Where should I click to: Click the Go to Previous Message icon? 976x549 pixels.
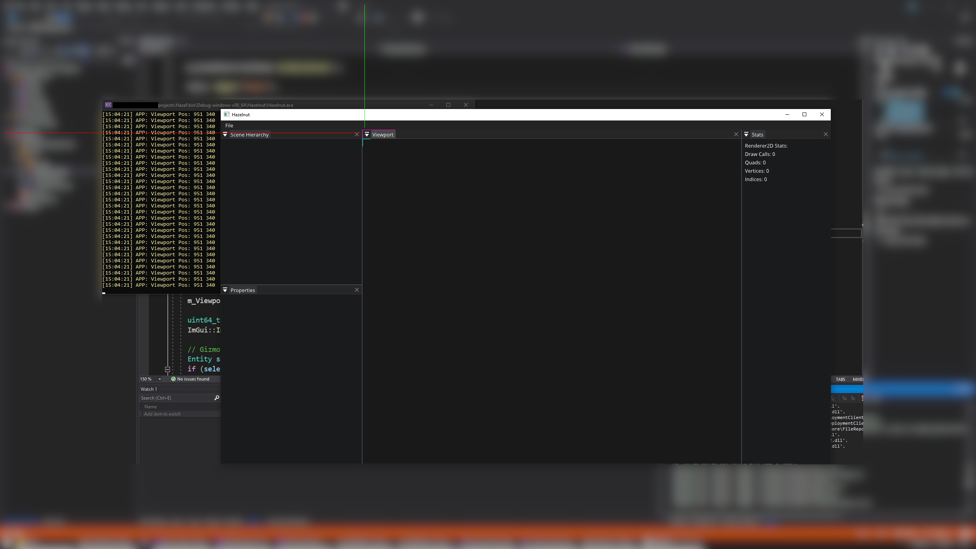coord(844,398)
